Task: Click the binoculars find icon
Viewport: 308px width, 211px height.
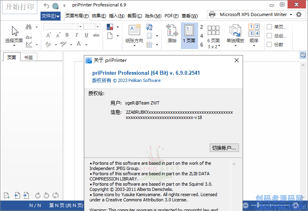Action: point(29,27)
